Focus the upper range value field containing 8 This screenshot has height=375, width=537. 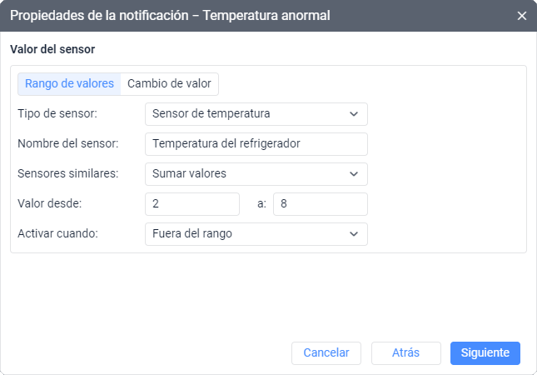(320, 204)
